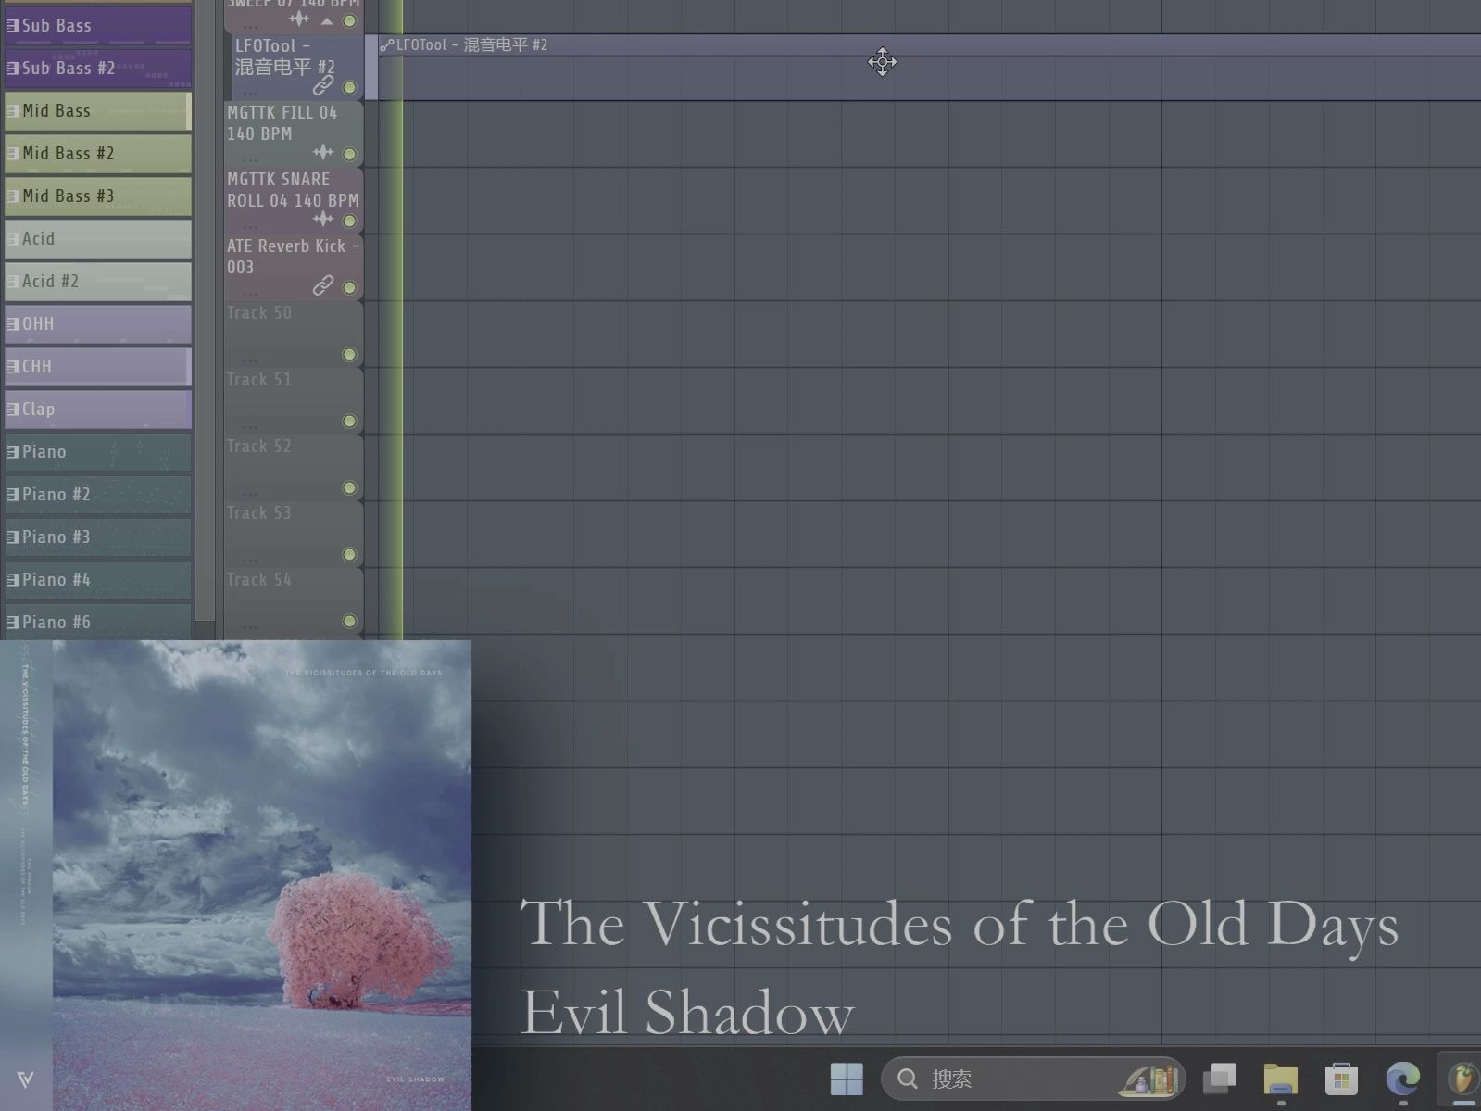Click the pattern icon beside Mid Bass
The height and width of the screenshot is (1111, 1481).
(x=13, y=111)
